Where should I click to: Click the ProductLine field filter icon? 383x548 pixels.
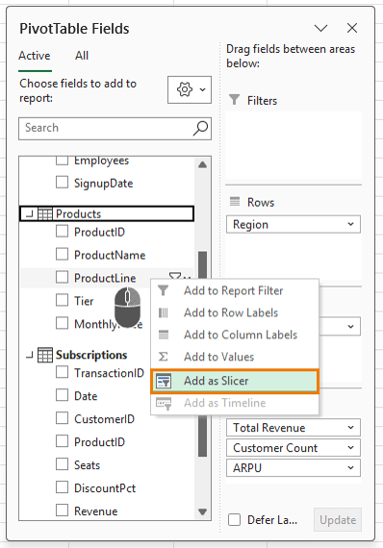click(x=175, y=276)
